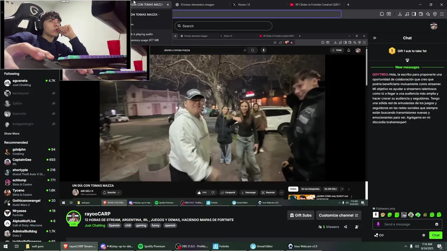Open the music player toolbar icon
This screenshot has height=251, width=447.
click(x=407, y=14)
